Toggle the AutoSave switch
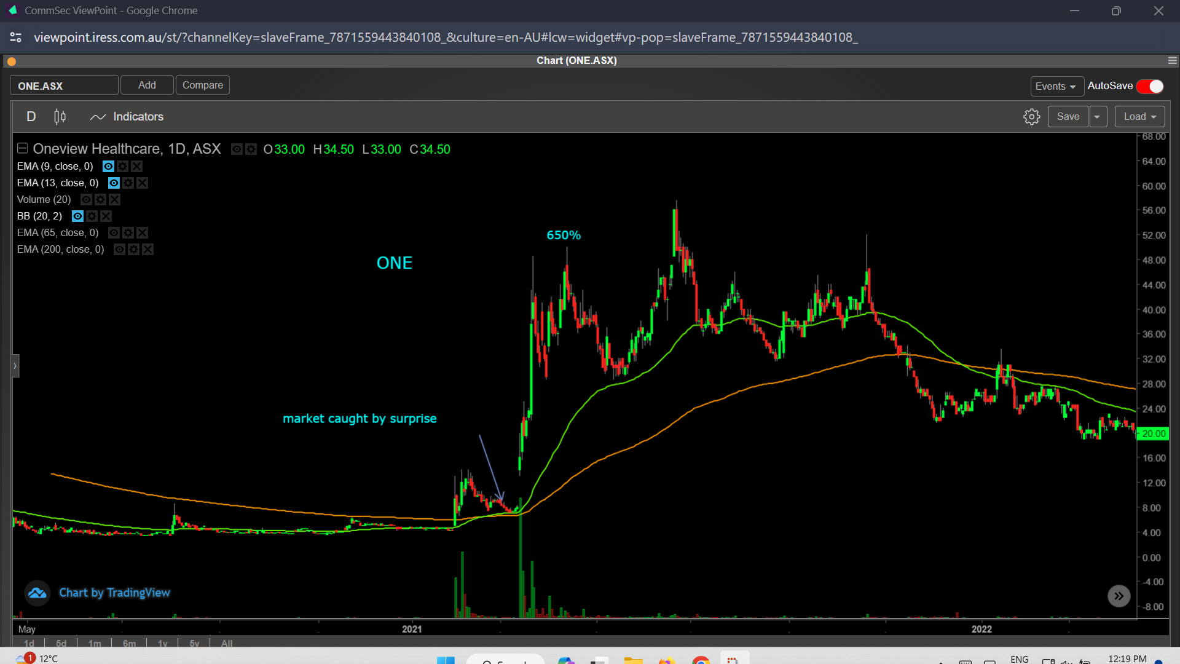 [x=1150, y=86]
